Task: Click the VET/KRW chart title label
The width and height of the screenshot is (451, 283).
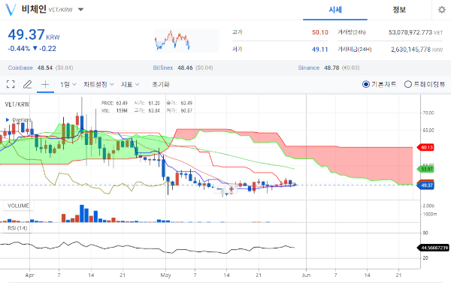Action: (17, 104)
